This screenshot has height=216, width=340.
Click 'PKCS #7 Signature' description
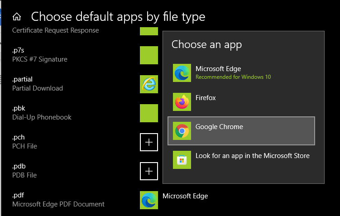click(40, 59)
